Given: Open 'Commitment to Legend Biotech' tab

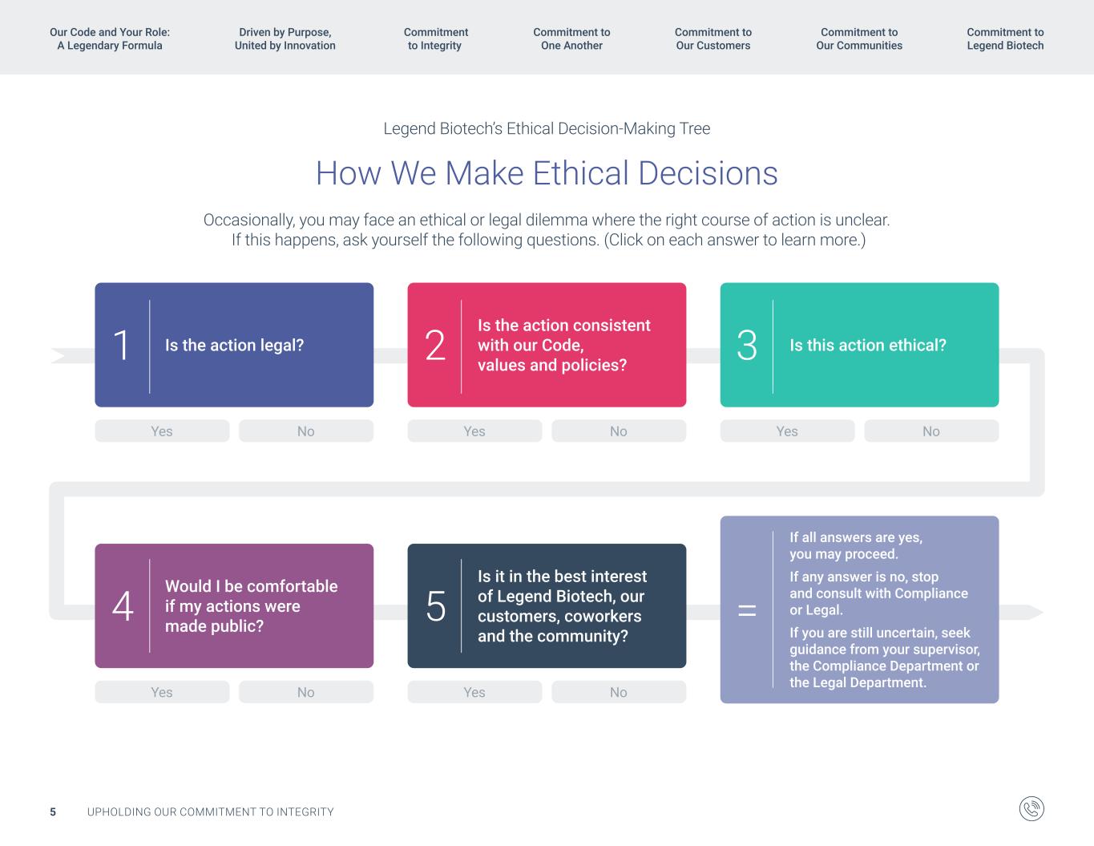Looking at the screenshot, I should point(1005,38).
